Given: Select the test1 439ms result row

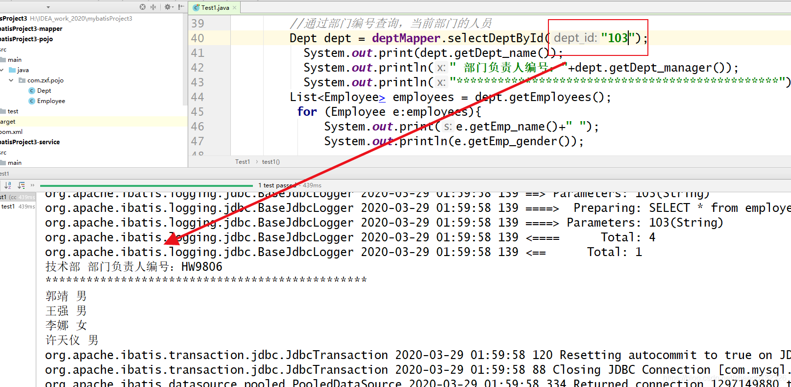Looking at the screenshot, I should coord(18,207).
